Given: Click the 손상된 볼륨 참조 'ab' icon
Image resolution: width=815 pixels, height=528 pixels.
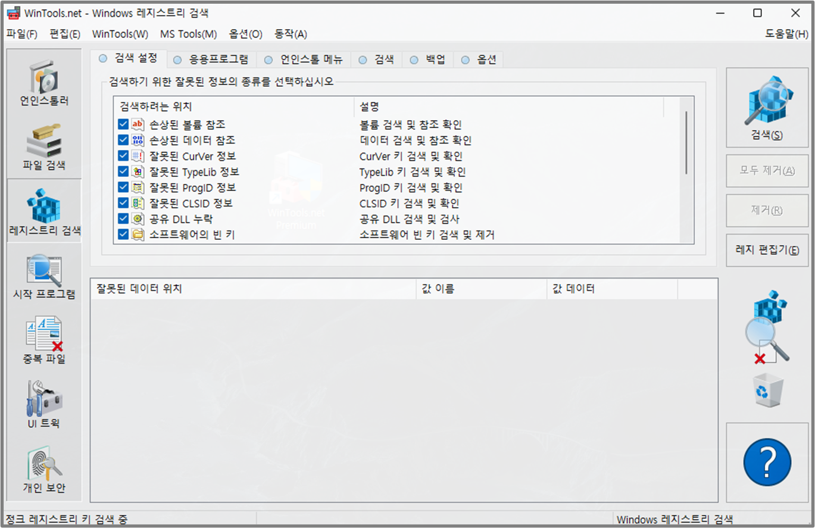Looking at the screenshot, I should click(x=138, y=124).
